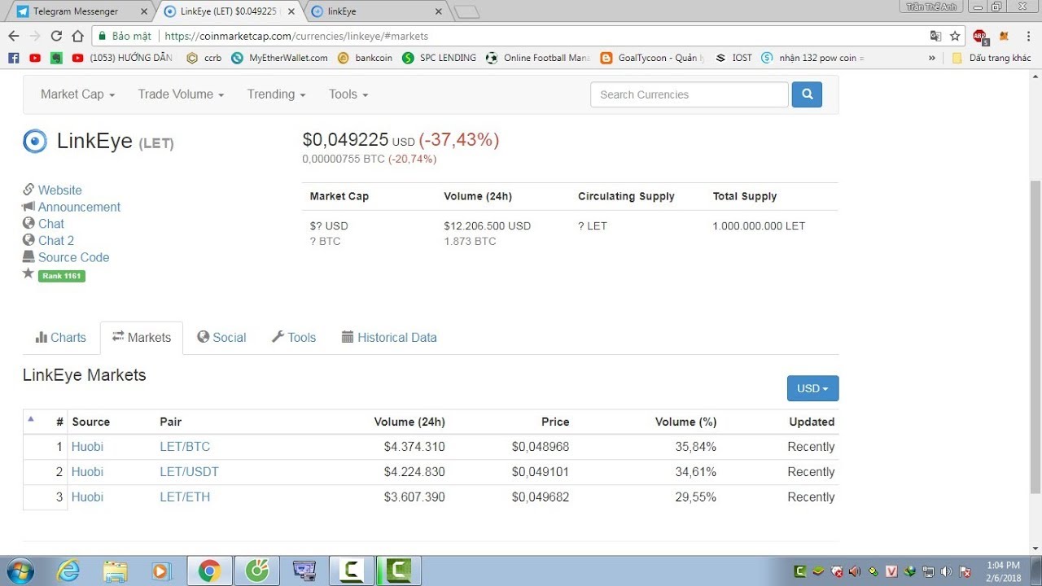This screenshot has height=586, width=1042.
Task: Click the white speaker volume tray icon
Action: (x=946, y=571)
